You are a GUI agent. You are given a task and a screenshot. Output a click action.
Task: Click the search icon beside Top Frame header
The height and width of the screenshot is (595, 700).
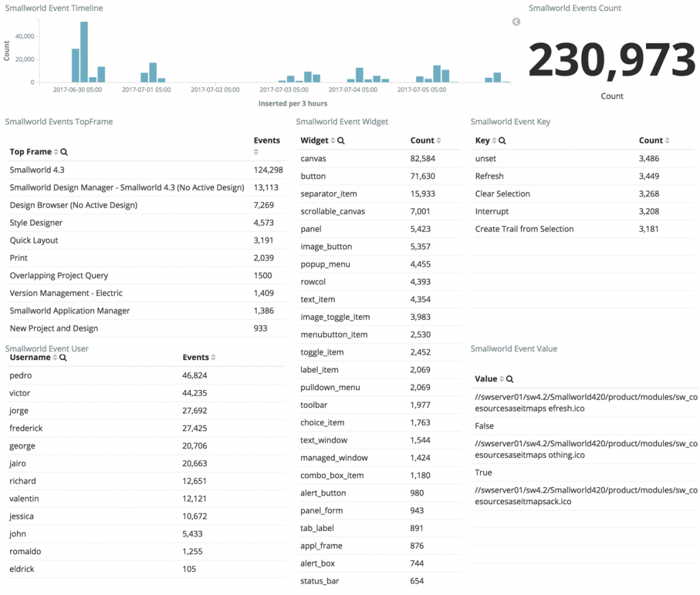point(64,152)
